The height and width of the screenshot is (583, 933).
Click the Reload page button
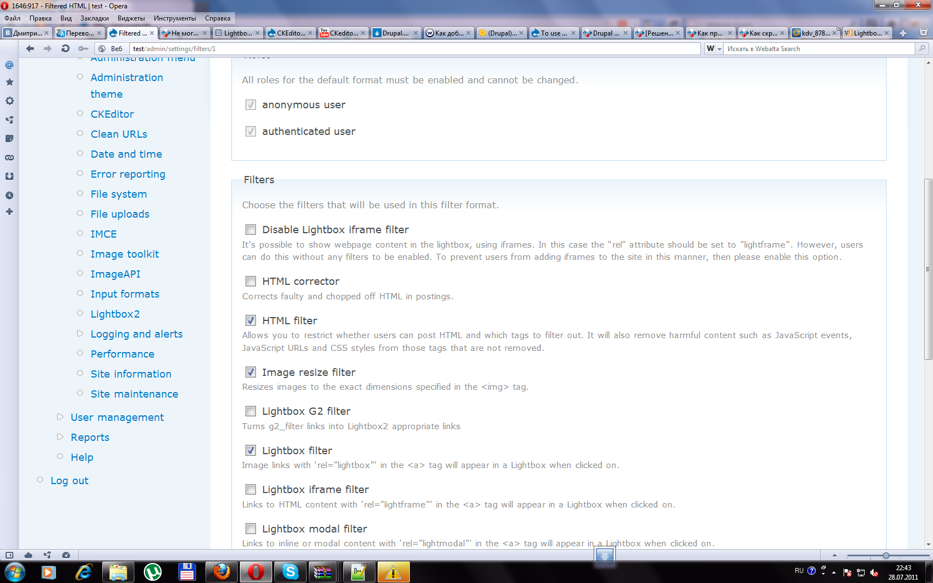click(66, 49)
